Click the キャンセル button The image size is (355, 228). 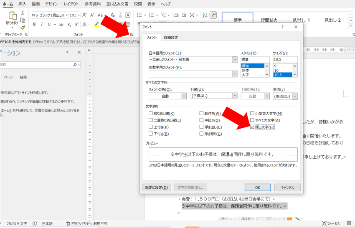tap(287, 187)
